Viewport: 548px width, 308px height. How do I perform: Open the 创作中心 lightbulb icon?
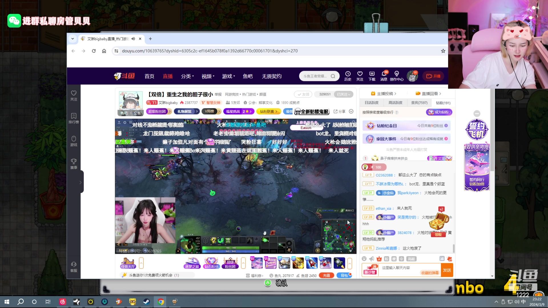pos(396,76)
